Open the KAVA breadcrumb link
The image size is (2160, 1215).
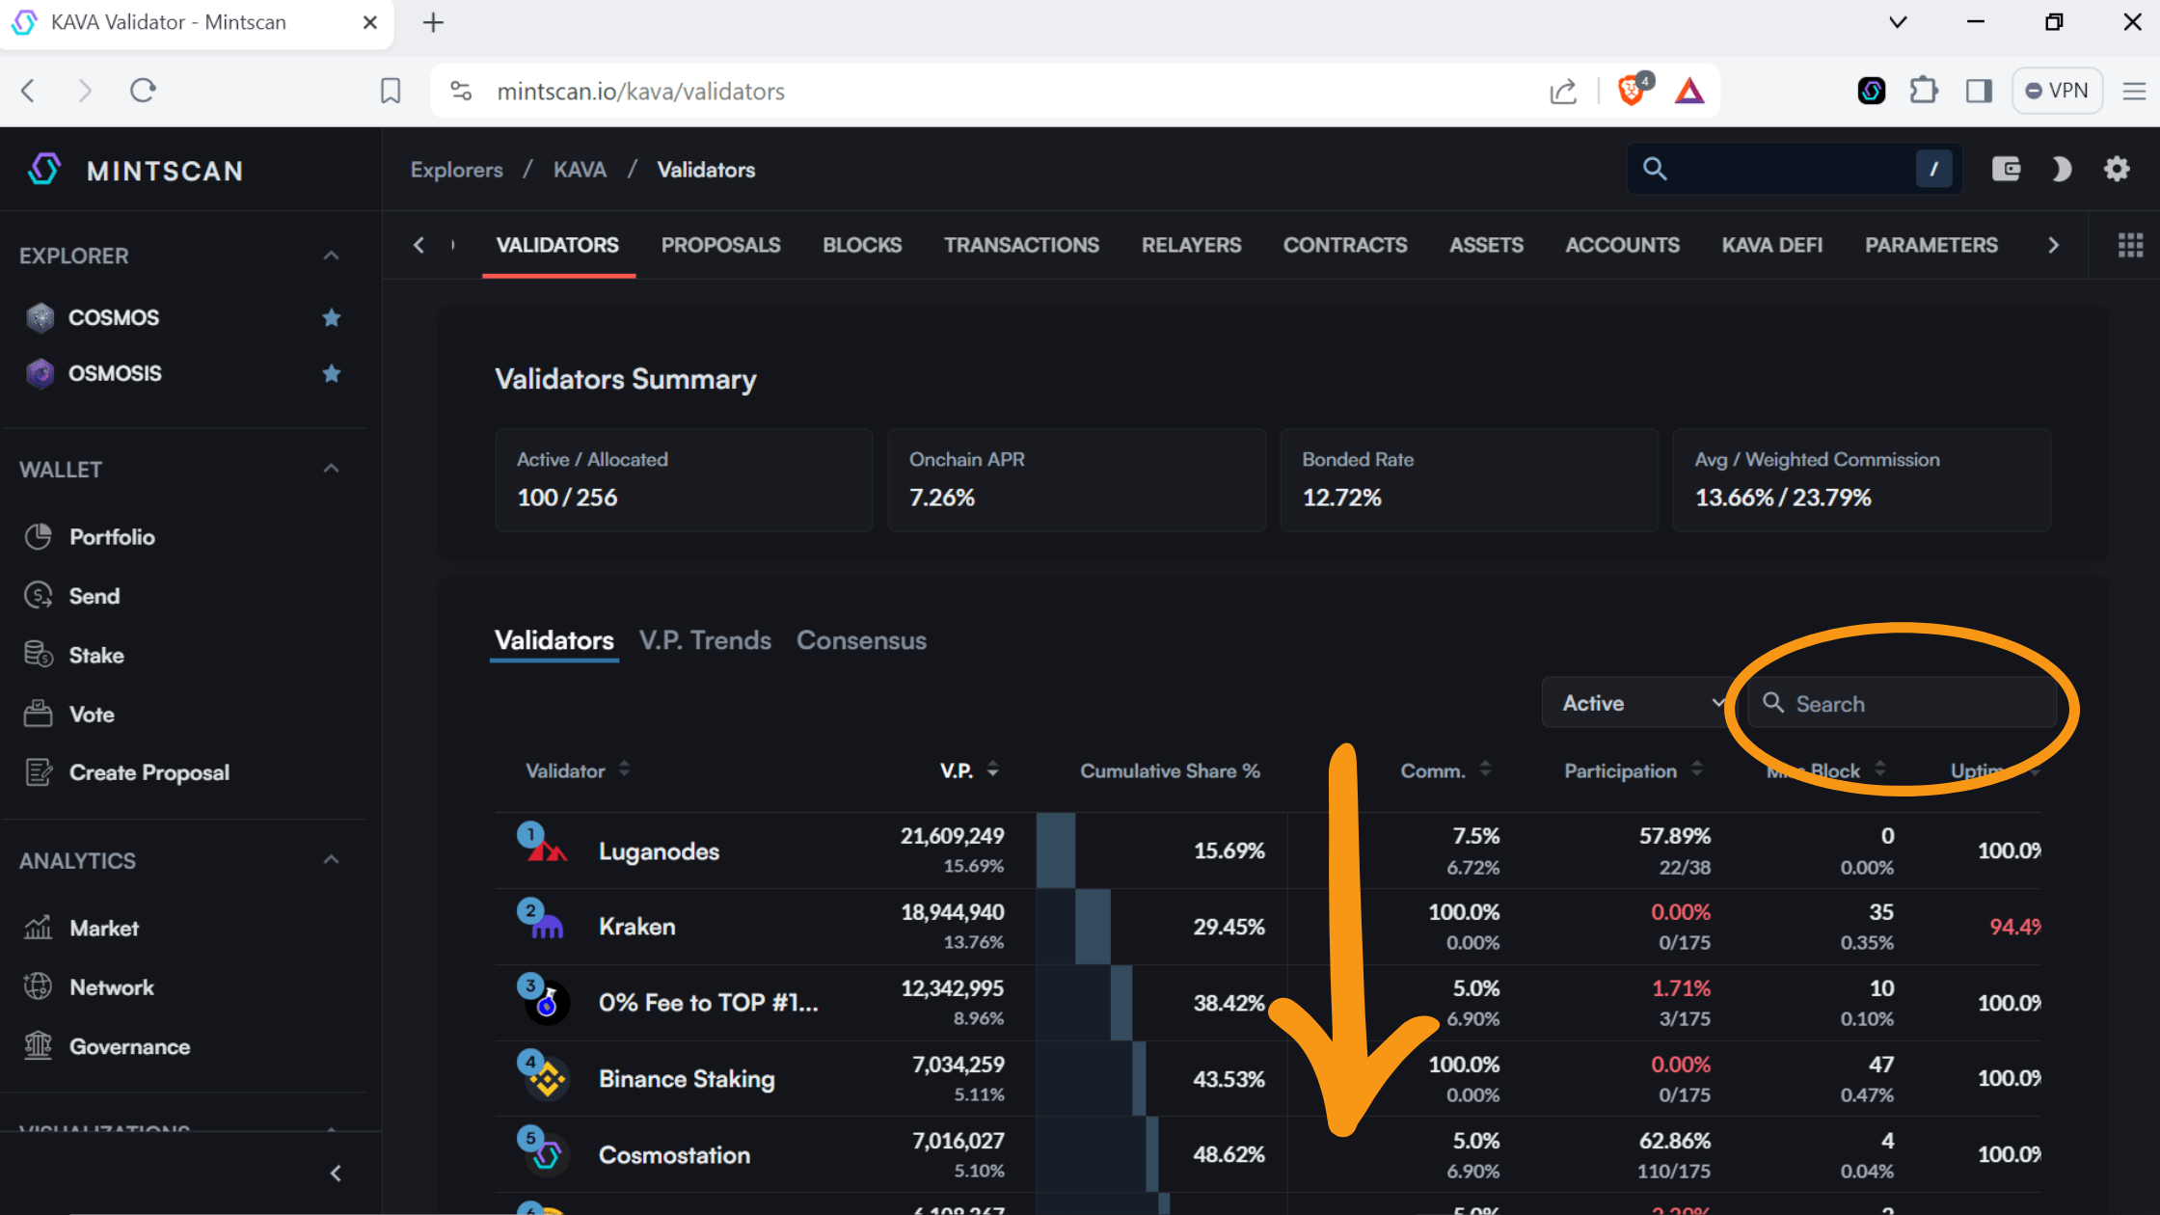580,169
